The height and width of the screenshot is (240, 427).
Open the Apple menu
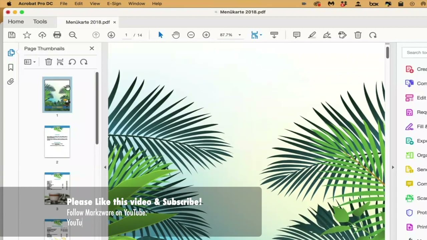9,4
